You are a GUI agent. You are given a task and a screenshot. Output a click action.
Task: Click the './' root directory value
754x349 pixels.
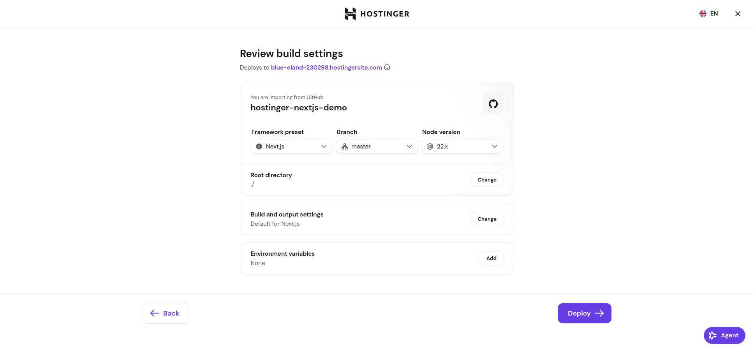(x=252, y=184)
